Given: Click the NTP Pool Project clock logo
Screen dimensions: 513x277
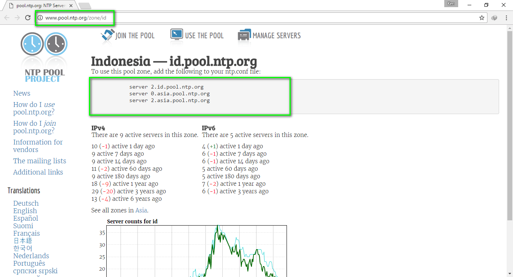Looking at the screenshot, I should [x=44, y=57].
